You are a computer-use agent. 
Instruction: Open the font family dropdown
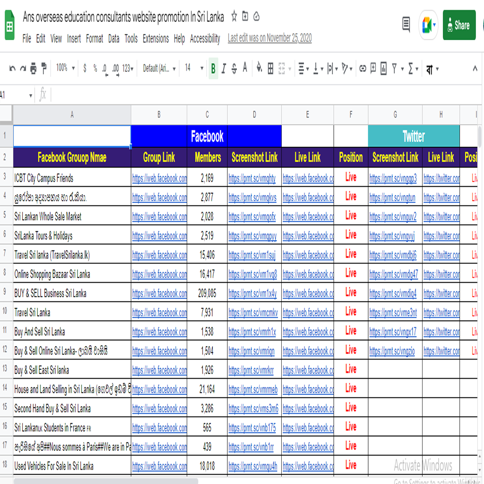159,68
